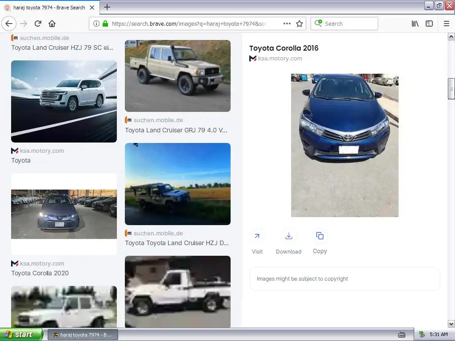Click the large blue Corolla preview image
Image resolution: width=455 pixels, height=341 pixels.
pyautogui.click(x=345, y=145)
